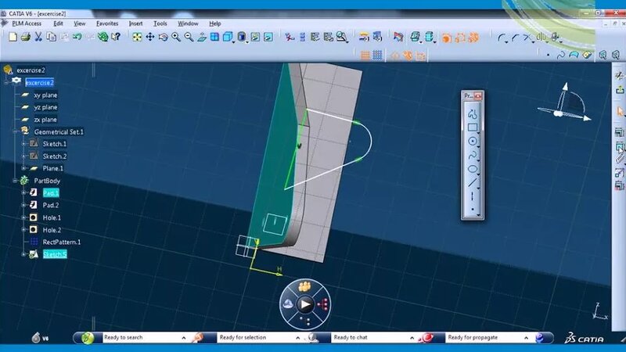This screenshot has height=352, width=626.
Task: Select the Rotate view icon
Action: 163,37
